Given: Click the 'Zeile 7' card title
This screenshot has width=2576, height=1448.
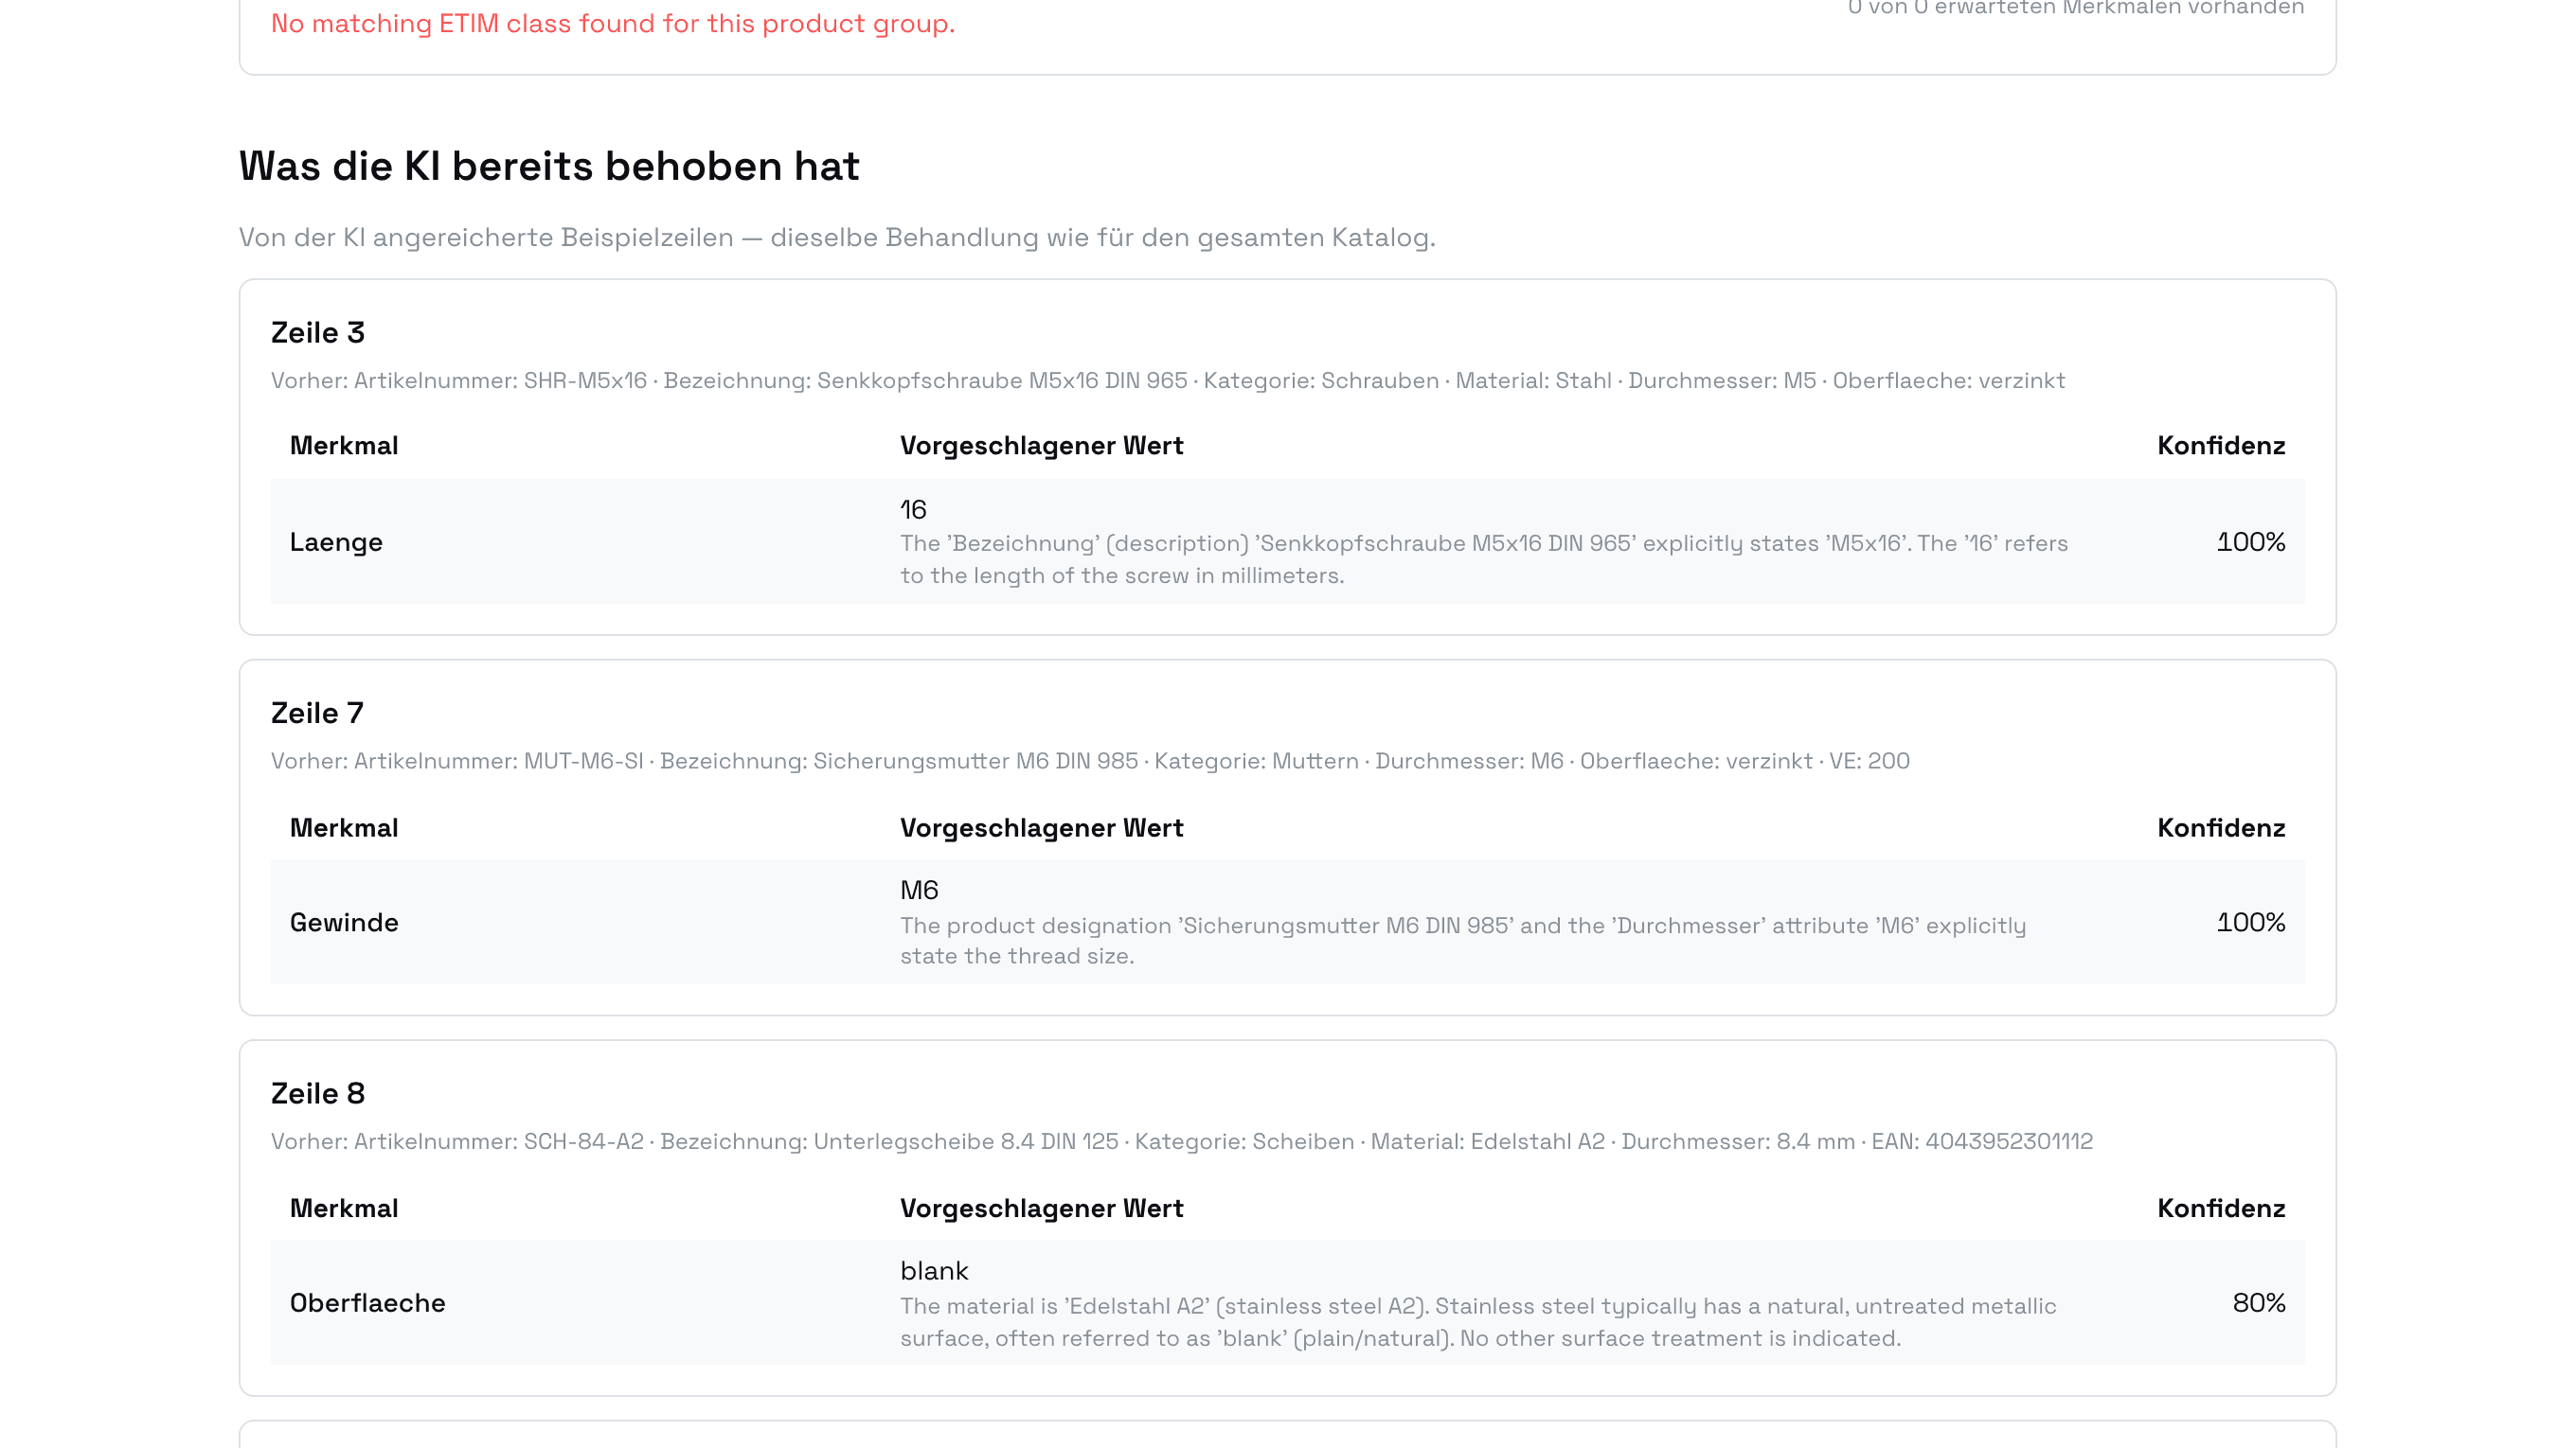Looking at the screenshot, I should [317, 714].
